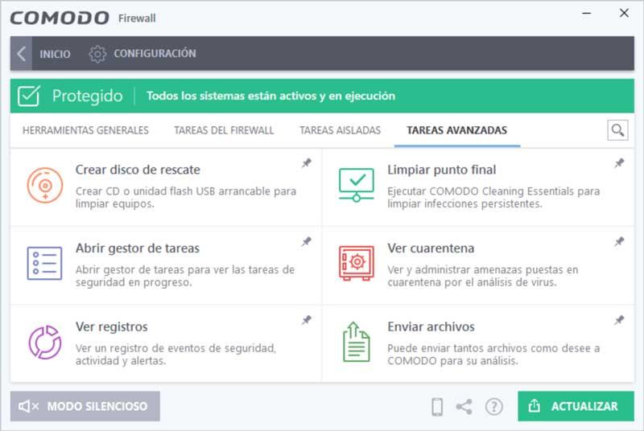Pin the Crear disco de rescate task
Screen dimensions: 644x431
pyautogui.click(x=307, y=163)
